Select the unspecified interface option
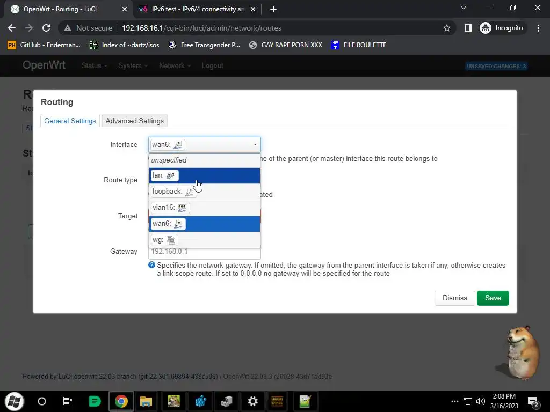Screen dimensions: 550x412 tap(205, 160)
